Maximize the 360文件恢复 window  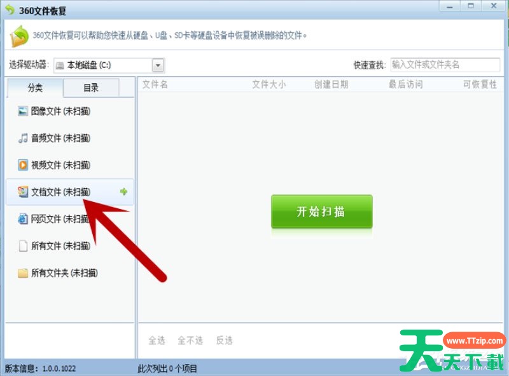click(471, 6)
